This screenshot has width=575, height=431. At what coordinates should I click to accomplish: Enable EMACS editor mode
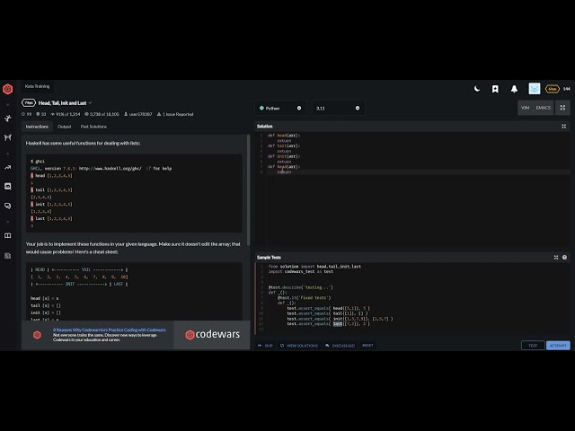coord(543,108)
